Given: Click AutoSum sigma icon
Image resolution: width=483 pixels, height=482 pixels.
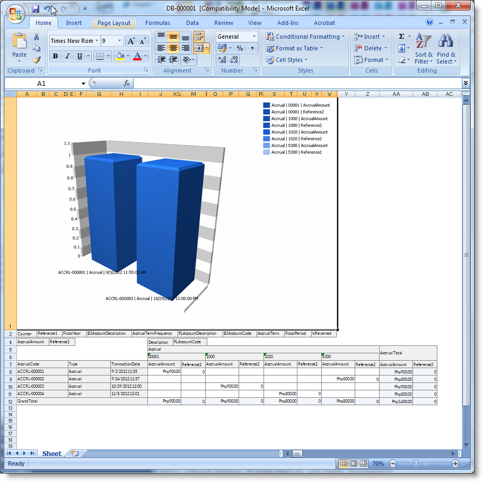Looking at the screenshot, I should 402,37.
